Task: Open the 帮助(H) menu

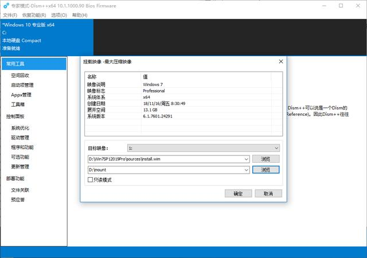Action: [x=80, y=15]
